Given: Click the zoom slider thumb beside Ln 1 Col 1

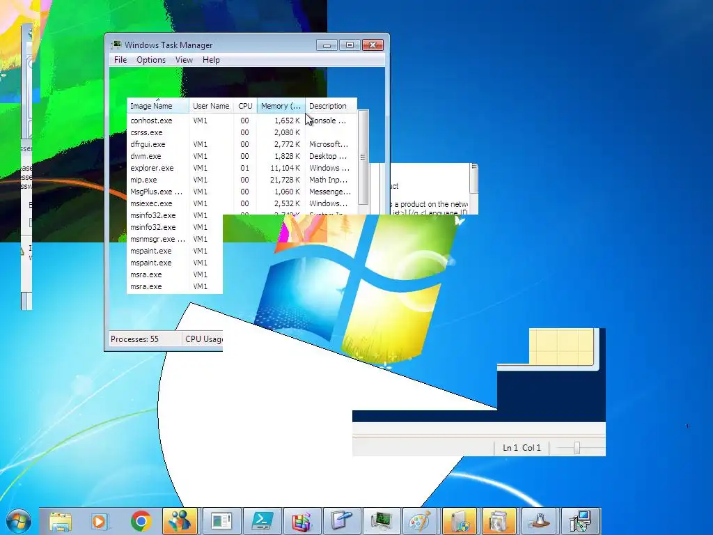Looking at the screenshot, I should tap(577, 448).
